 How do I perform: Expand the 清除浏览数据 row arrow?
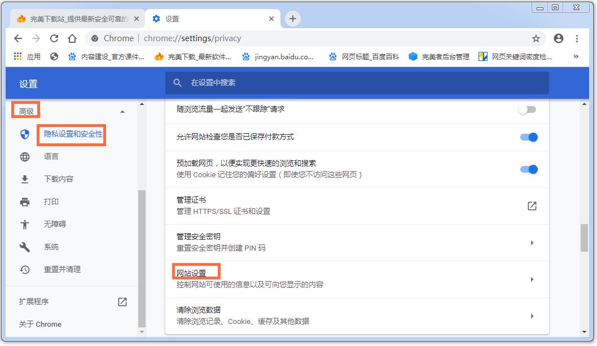coord(532,316)
